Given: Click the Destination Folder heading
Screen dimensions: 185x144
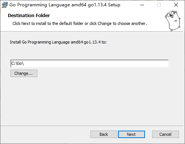Looking at the screenshot, I should pos(29,16).
